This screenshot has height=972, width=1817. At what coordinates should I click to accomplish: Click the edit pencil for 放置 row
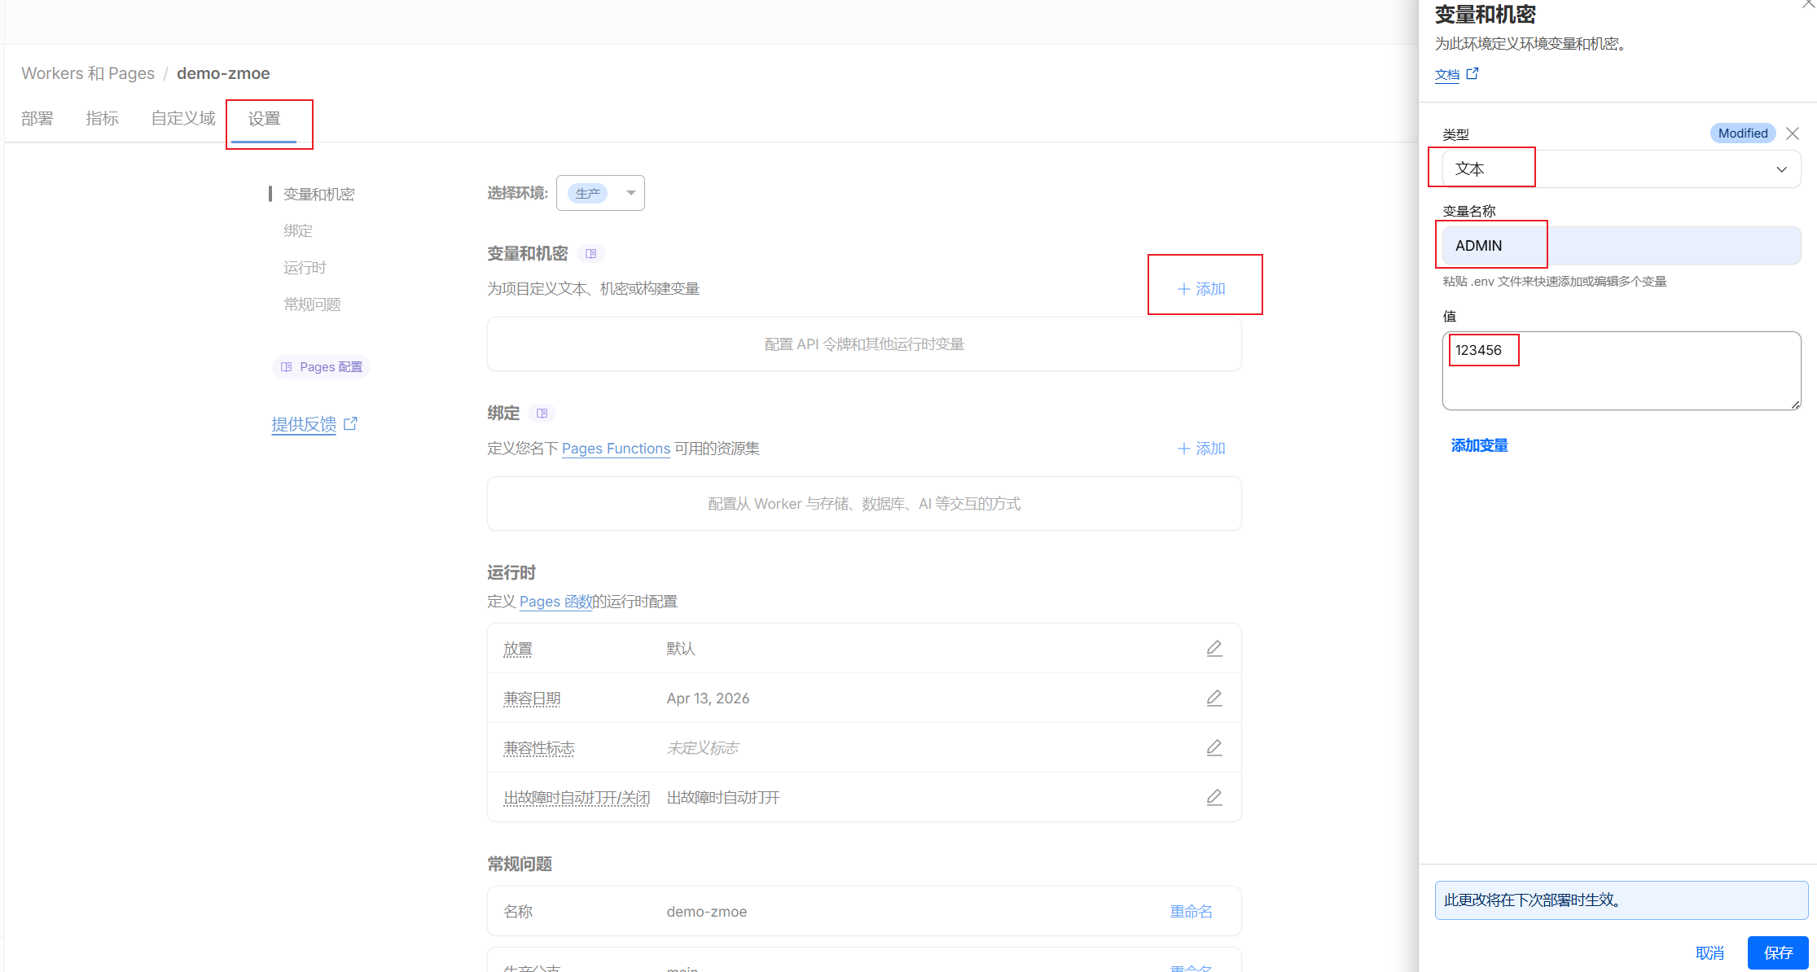pos(1214,648)
